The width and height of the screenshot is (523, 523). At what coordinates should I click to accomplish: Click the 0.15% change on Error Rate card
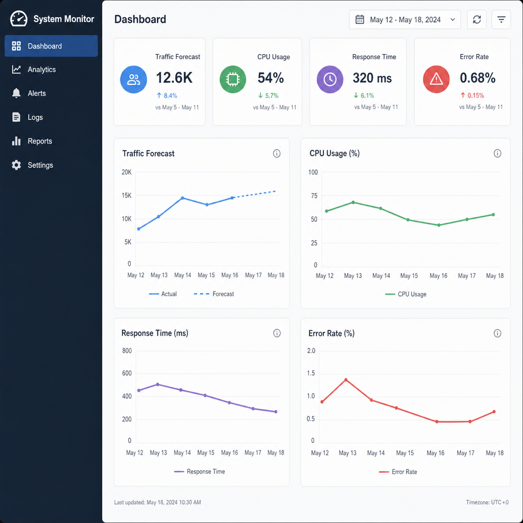click(x=476, y=96)
